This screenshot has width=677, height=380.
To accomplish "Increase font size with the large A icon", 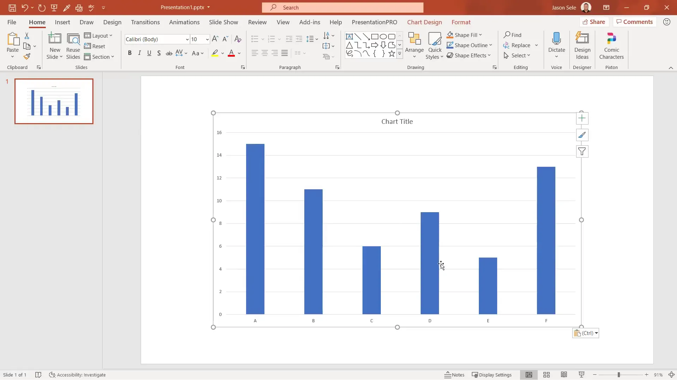I will pyautogui.click(x=215, y=39).
